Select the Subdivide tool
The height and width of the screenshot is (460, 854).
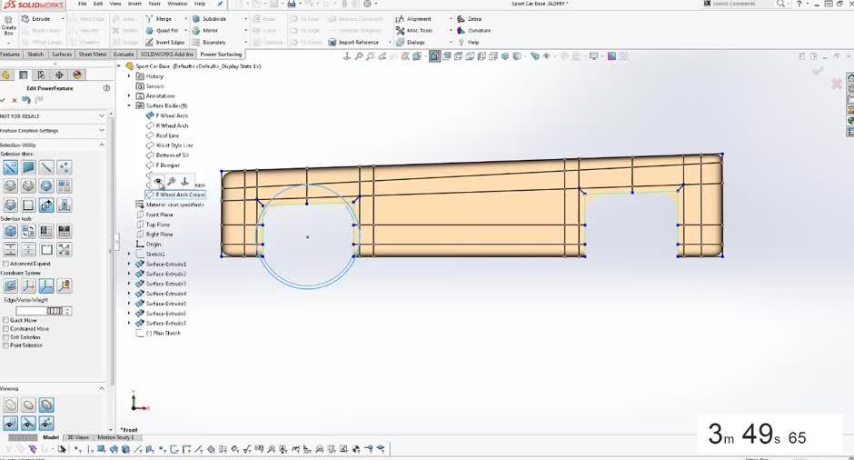click(213, 18)
